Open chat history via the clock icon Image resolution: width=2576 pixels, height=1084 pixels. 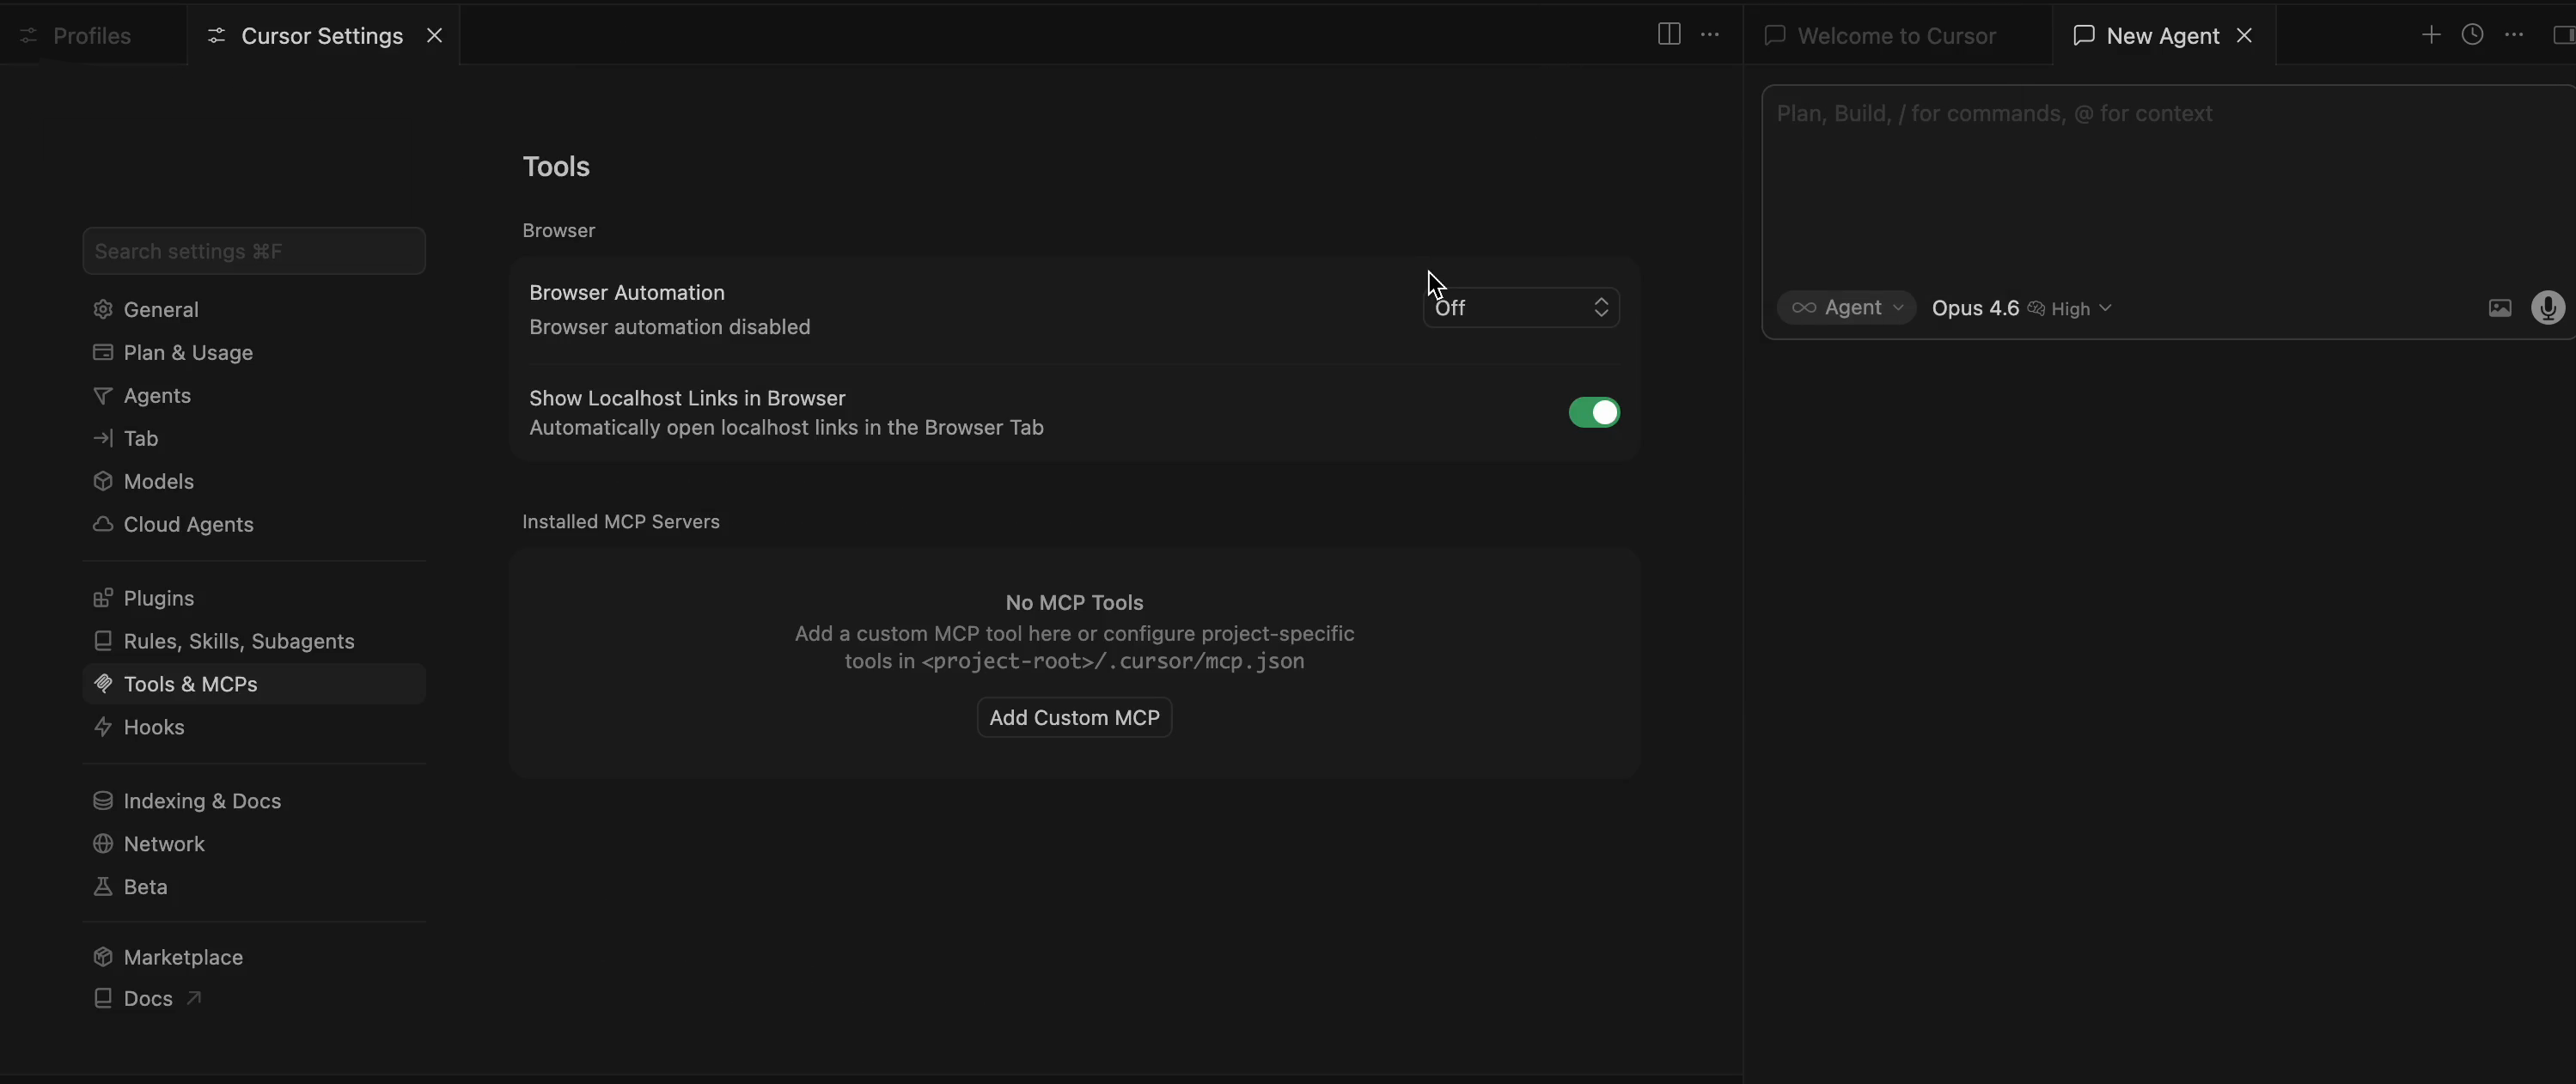[2472, 34]
